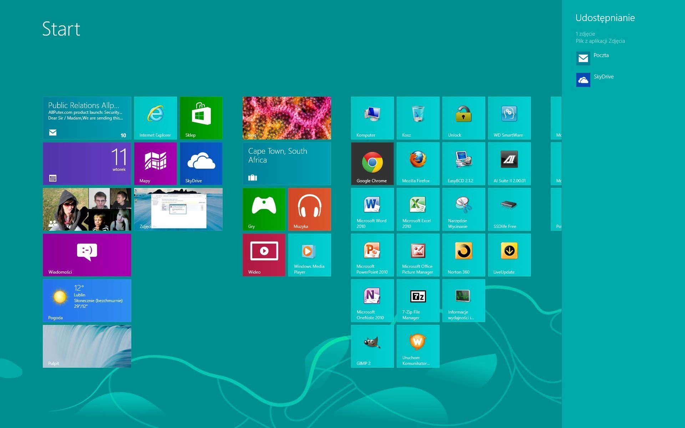Open the Kosz recycle bin tile
This screenshot has height=428, width=685.
418,118
